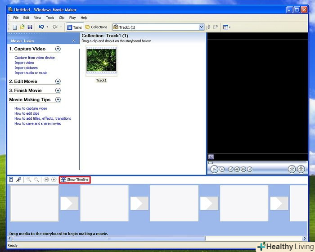Open the Set Audio Levels tool
Screen dimensions: 315x252
click(x=11, y=180)
